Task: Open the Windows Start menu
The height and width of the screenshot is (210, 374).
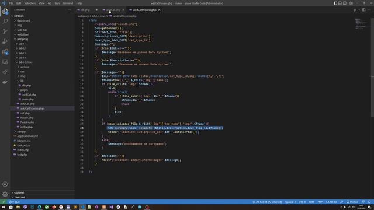Action: (4, 208)
